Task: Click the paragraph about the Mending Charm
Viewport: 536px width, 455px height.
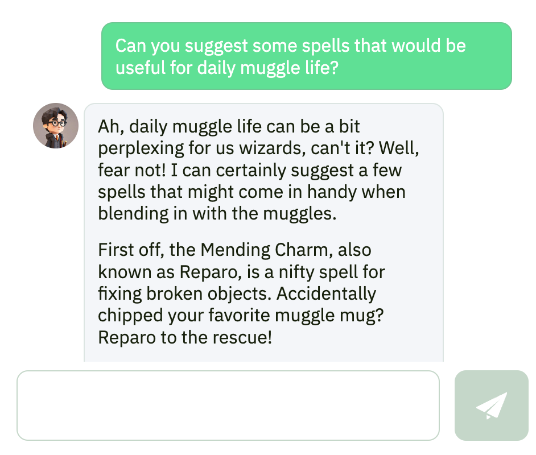Action: click(241, 293)
